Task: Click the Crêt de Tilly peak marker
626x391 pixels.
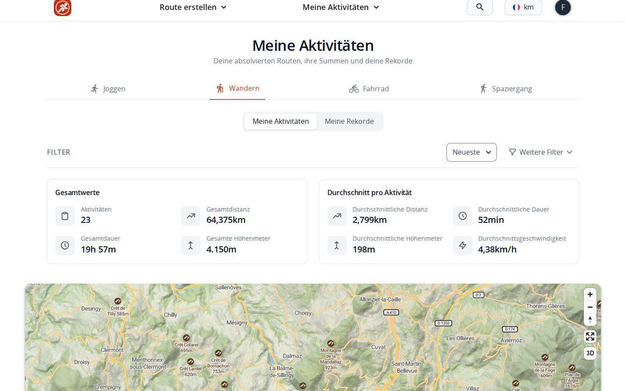Action: click(117, 301)
